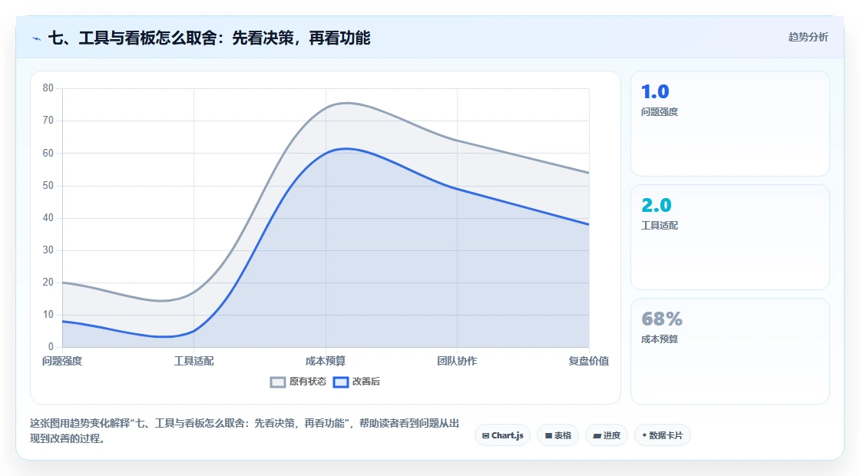Click the 表格 tag
860x476 pixels.
557,435
